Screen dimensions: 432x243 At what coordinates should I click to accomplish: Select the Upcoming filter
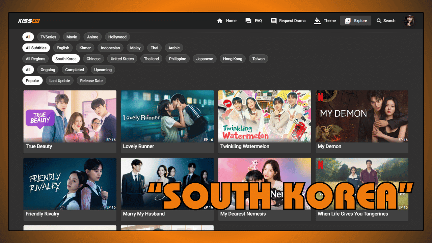point(103,70)
